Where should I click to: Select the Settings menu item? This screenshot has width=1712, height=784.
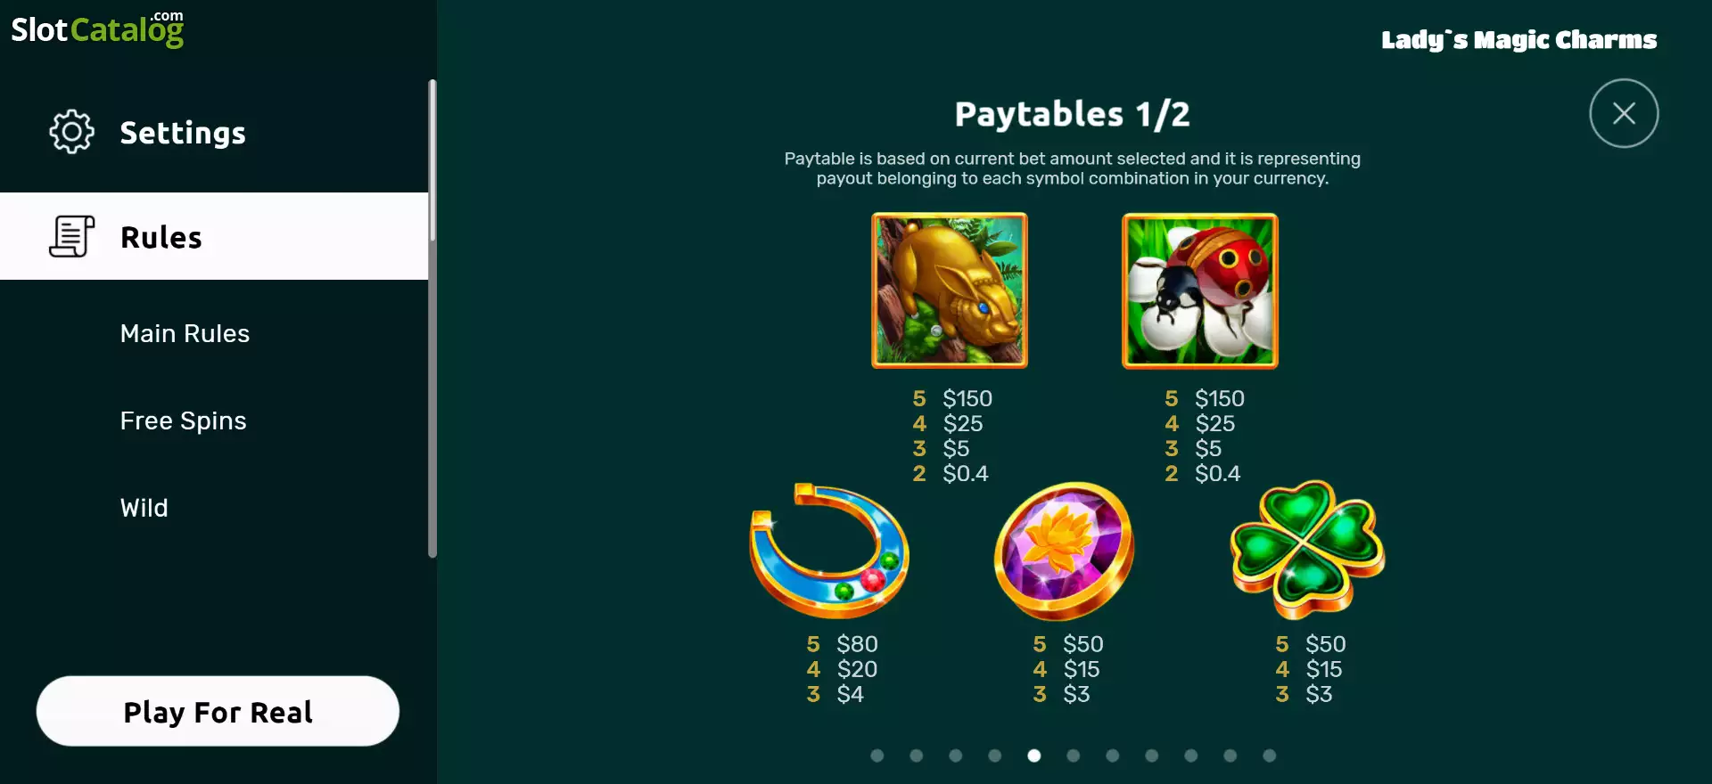point(214,132)
